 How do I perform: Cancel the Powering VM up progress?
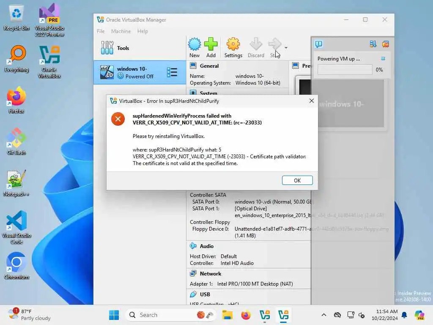coord(383,58)
